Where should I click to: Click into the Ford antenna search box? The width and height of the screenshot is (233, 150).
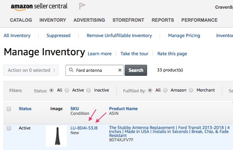point(95,70)
